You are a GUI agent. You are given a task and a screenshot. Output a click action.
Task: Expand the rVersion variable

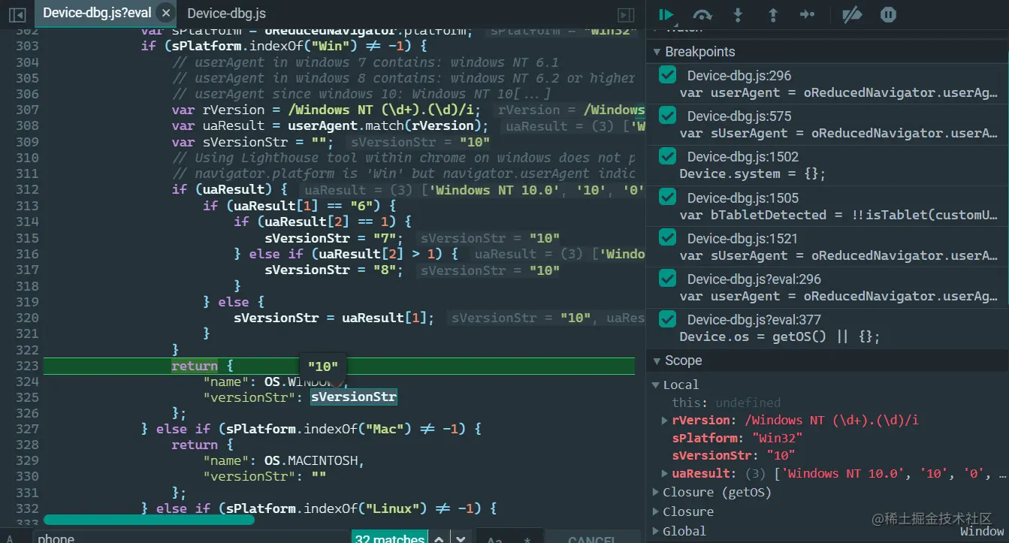pyautogui.click(x=665, y=421)
